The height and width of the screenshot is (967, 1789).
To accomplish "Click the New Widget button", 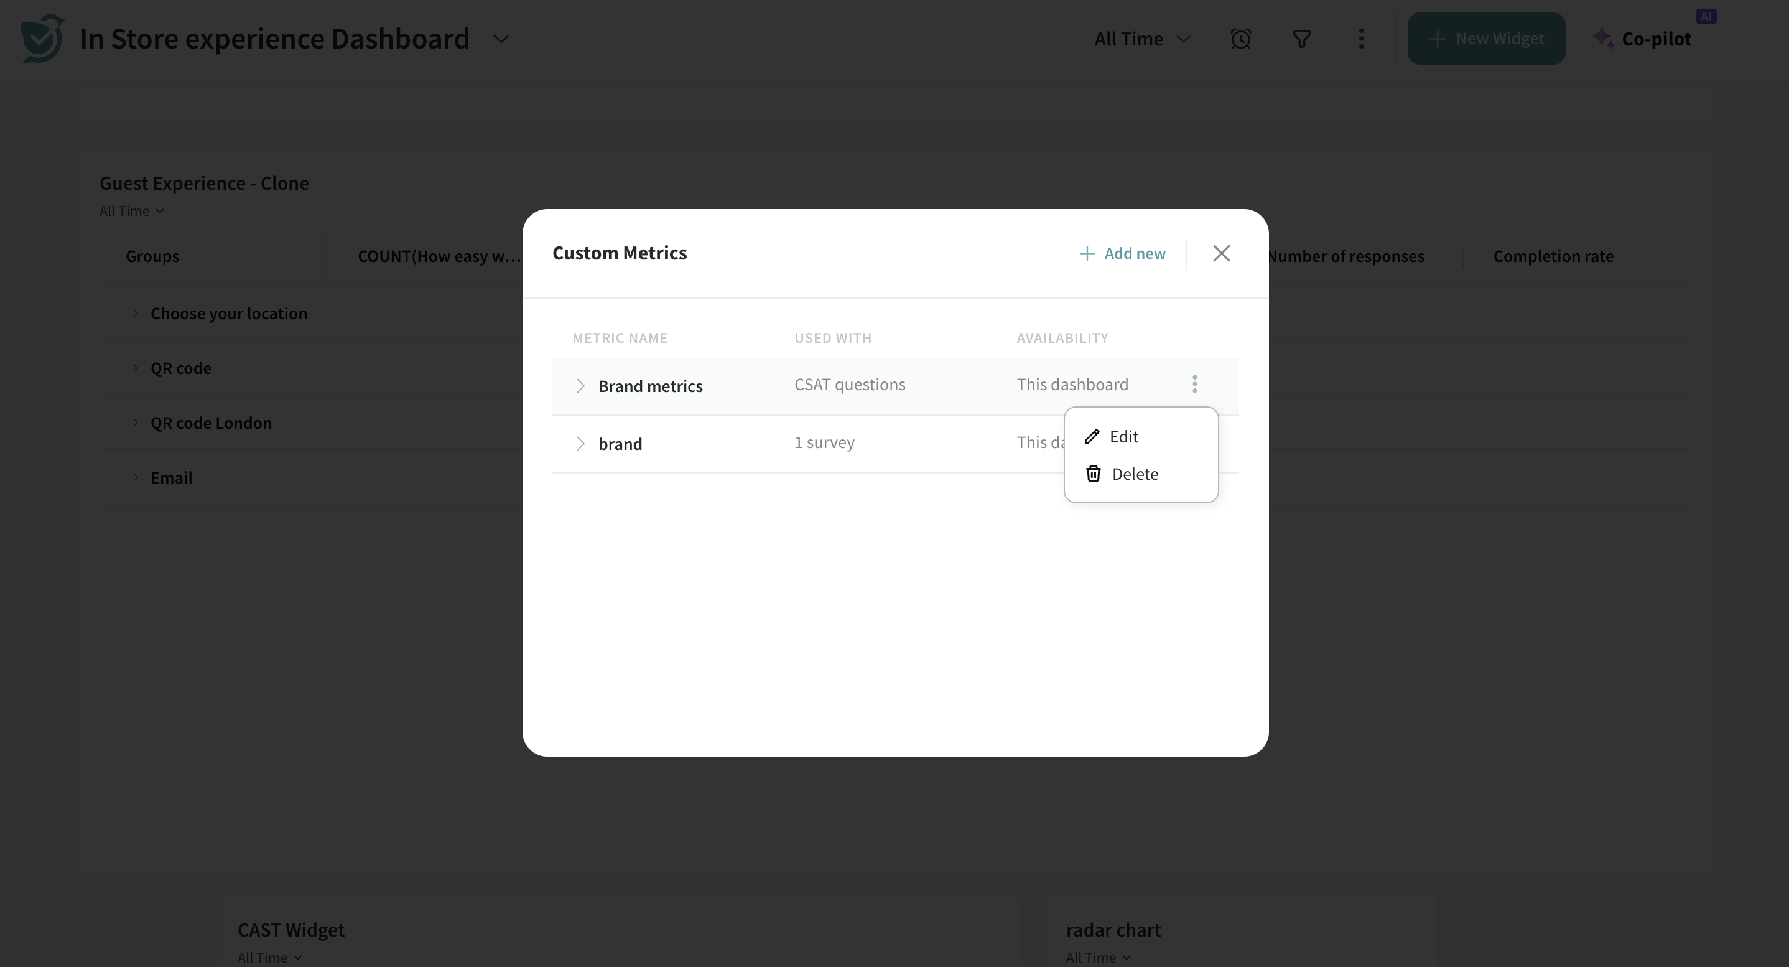I will 1485,39.
